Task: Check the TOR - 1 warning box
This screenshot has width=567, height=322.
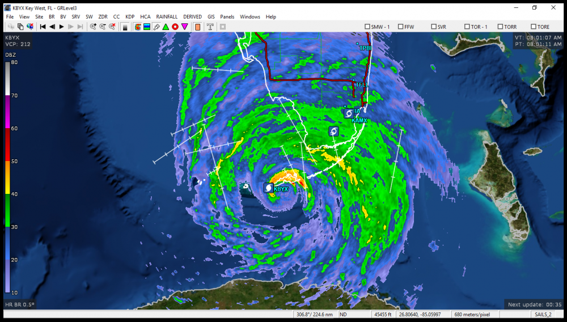Action: (467, 27)
